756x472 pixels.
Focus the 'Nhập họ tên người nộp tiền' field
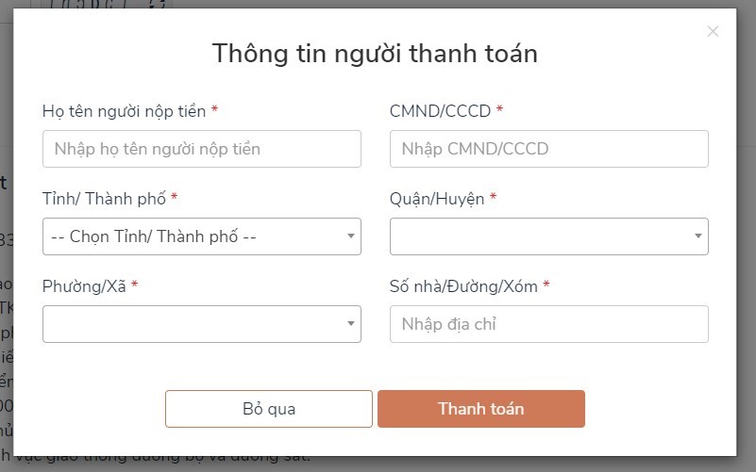(202, 149)
